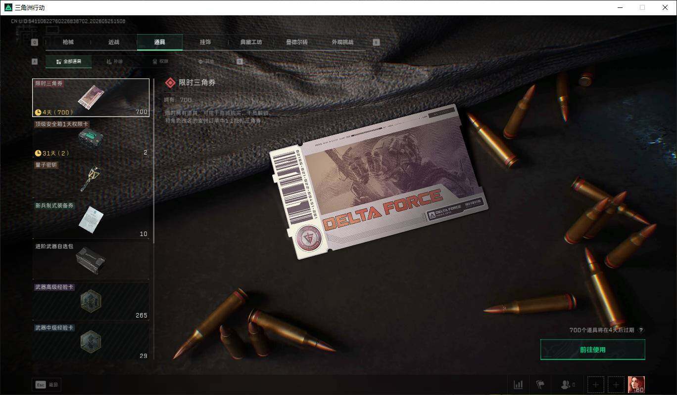The image size is (677, 395).
Task: Open the 曼德尔砖 tab
Action: tap(297, 42)
